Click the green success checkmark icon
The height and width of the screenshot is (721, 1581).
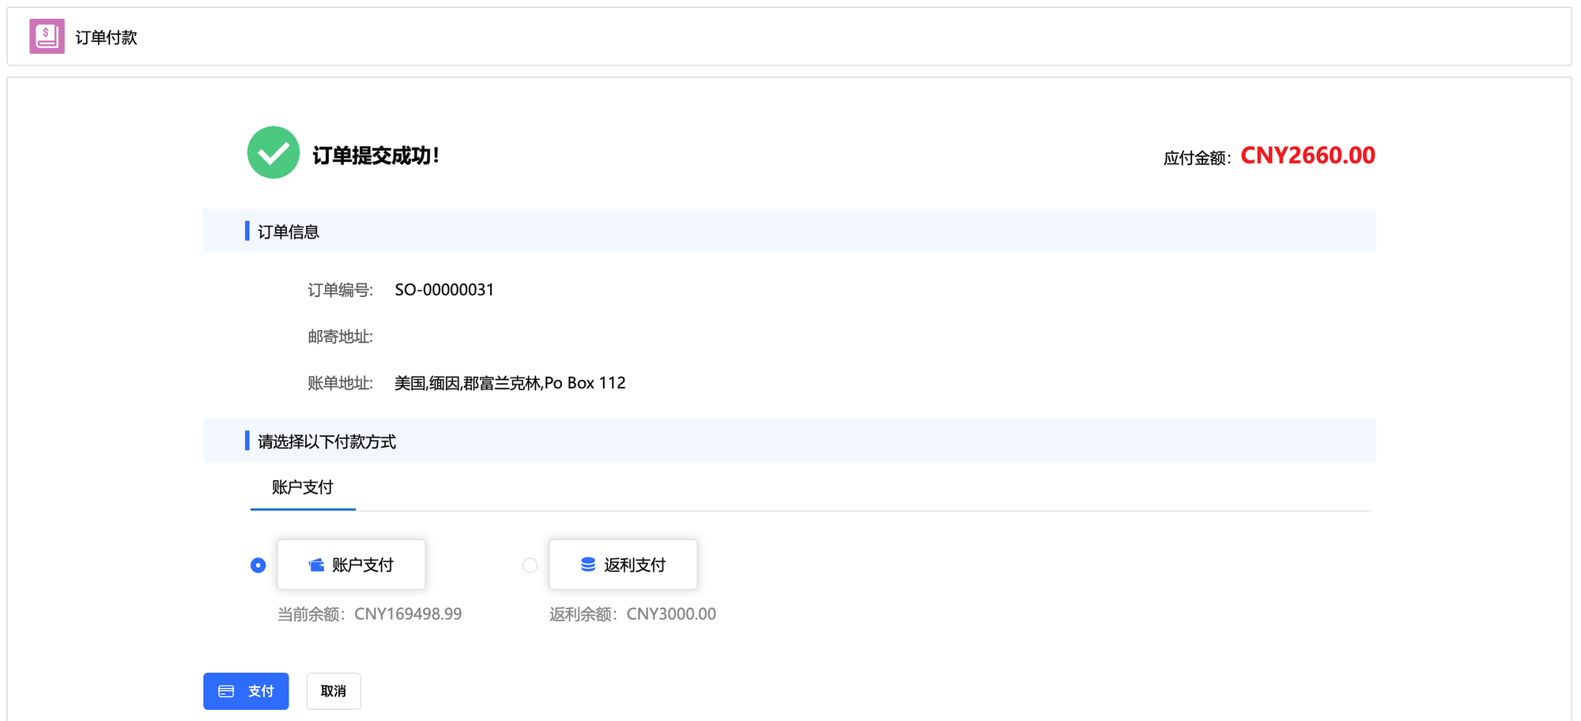(x=273, y=152)
